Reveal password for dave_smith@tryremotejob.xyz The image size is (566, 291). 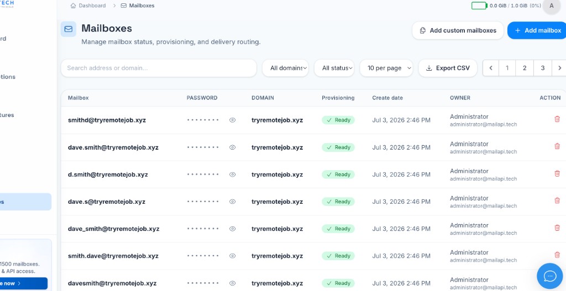[233, 229]
